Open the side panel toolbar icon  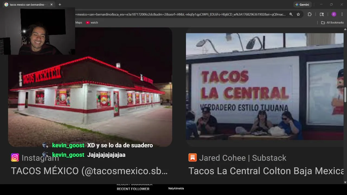click(322, 14)
